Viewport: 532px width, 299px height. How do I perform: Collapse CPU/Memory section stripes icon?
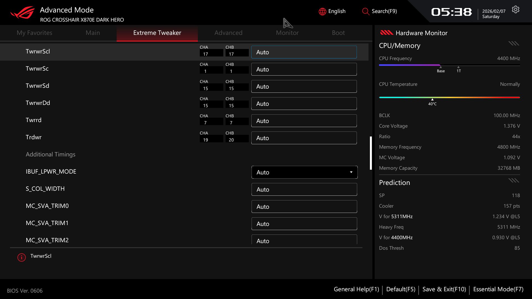tap(513, 43)
